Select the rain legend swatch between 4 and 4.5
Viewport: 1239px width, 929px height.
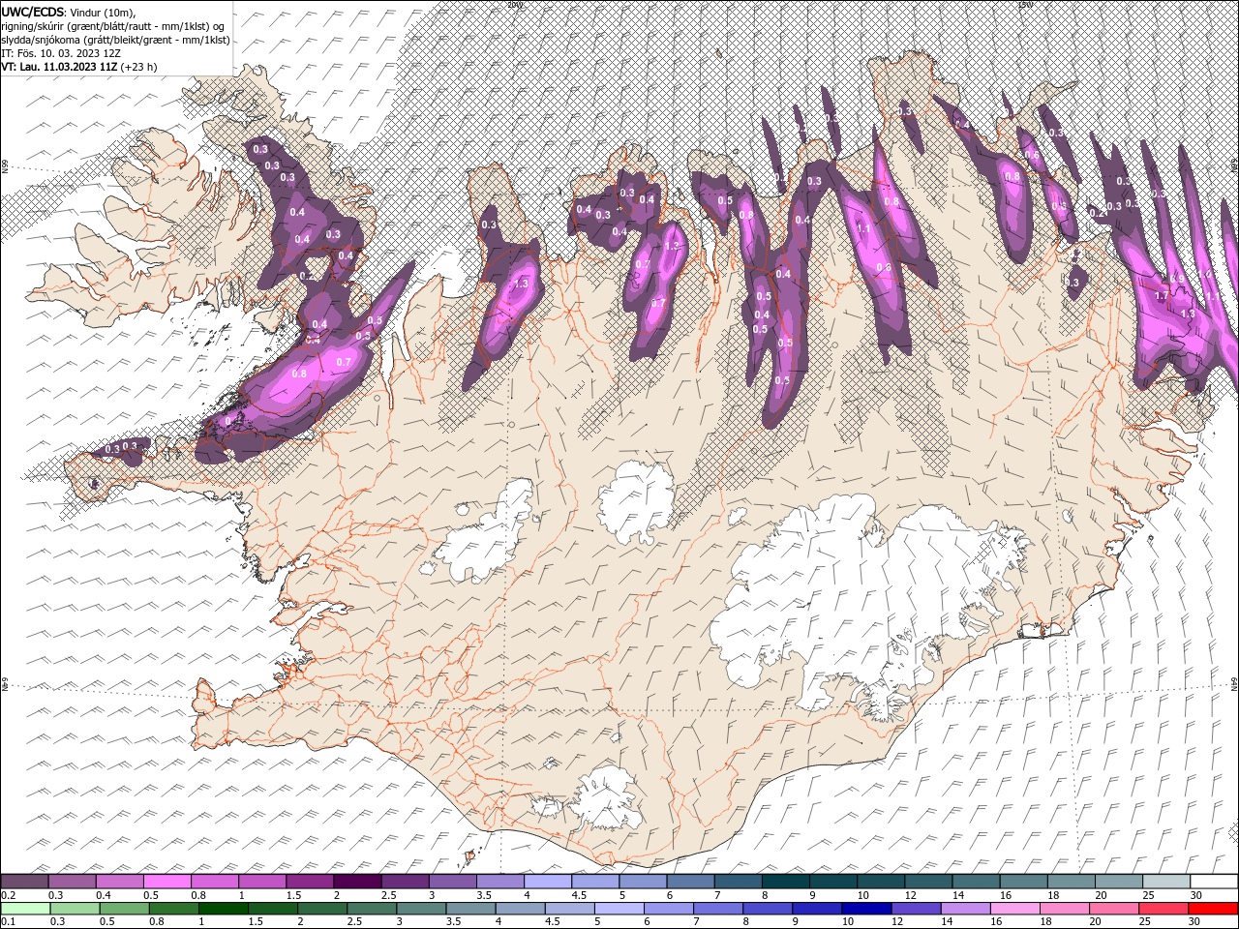[519, 908]
